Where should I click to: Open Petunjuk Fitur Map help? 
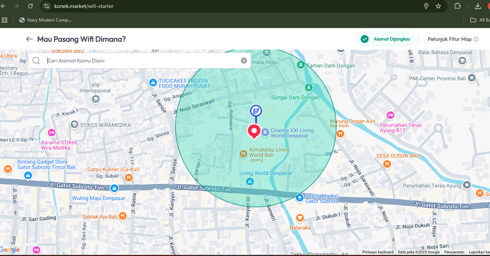(453, 39)
